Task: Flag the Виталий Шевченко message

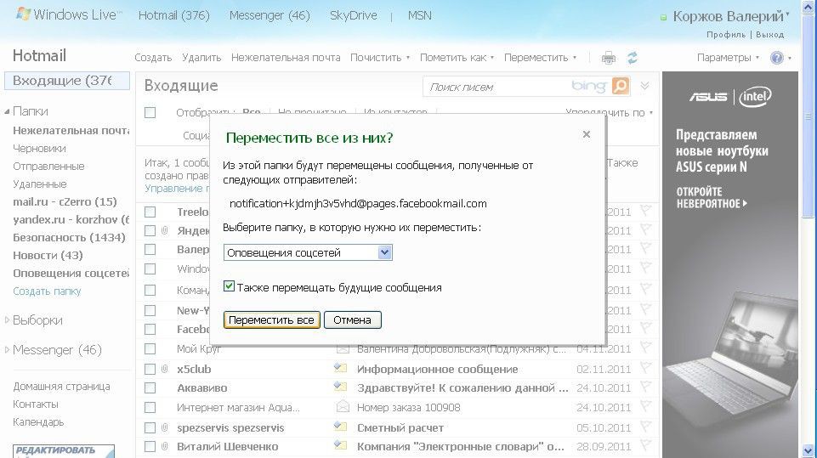Action: [646, 445]
